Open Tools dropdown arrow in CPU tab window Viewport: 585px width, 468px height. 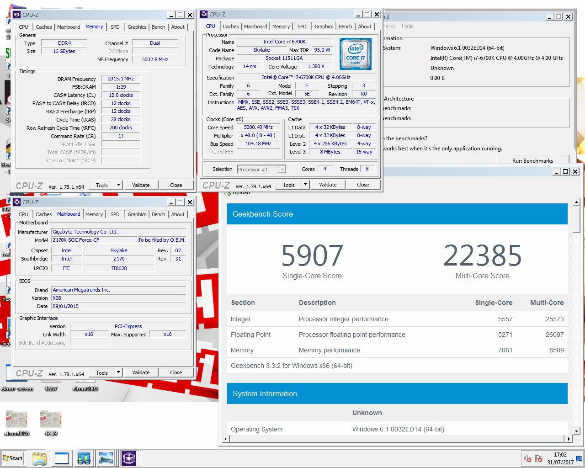pos(305,185)
